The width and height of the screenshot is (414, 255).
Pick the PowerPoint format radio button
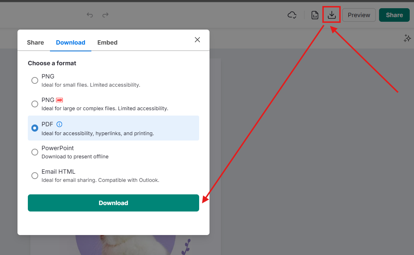[35, 152]
